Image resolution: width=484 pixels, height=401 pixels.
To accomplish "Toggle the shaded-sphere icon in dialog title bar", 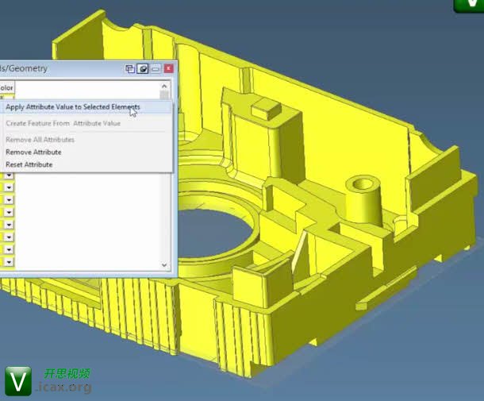I will point(143,68).
